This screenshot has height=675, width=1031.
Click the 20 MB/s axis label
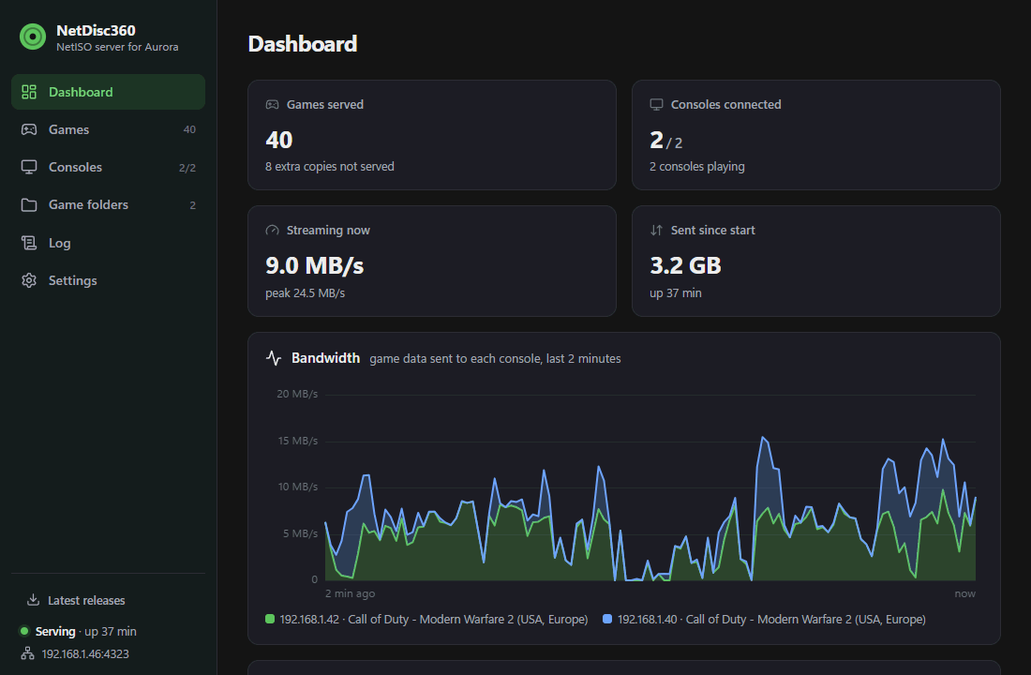[x=296, y=394]
